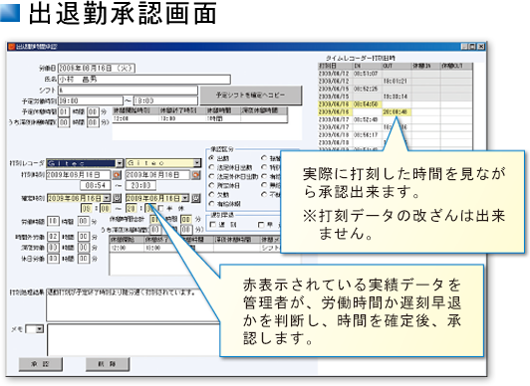Select the 08:52:25 IN cell for 2009/06/15
This screenshot has width=530, height=386.
click(368, 90)
